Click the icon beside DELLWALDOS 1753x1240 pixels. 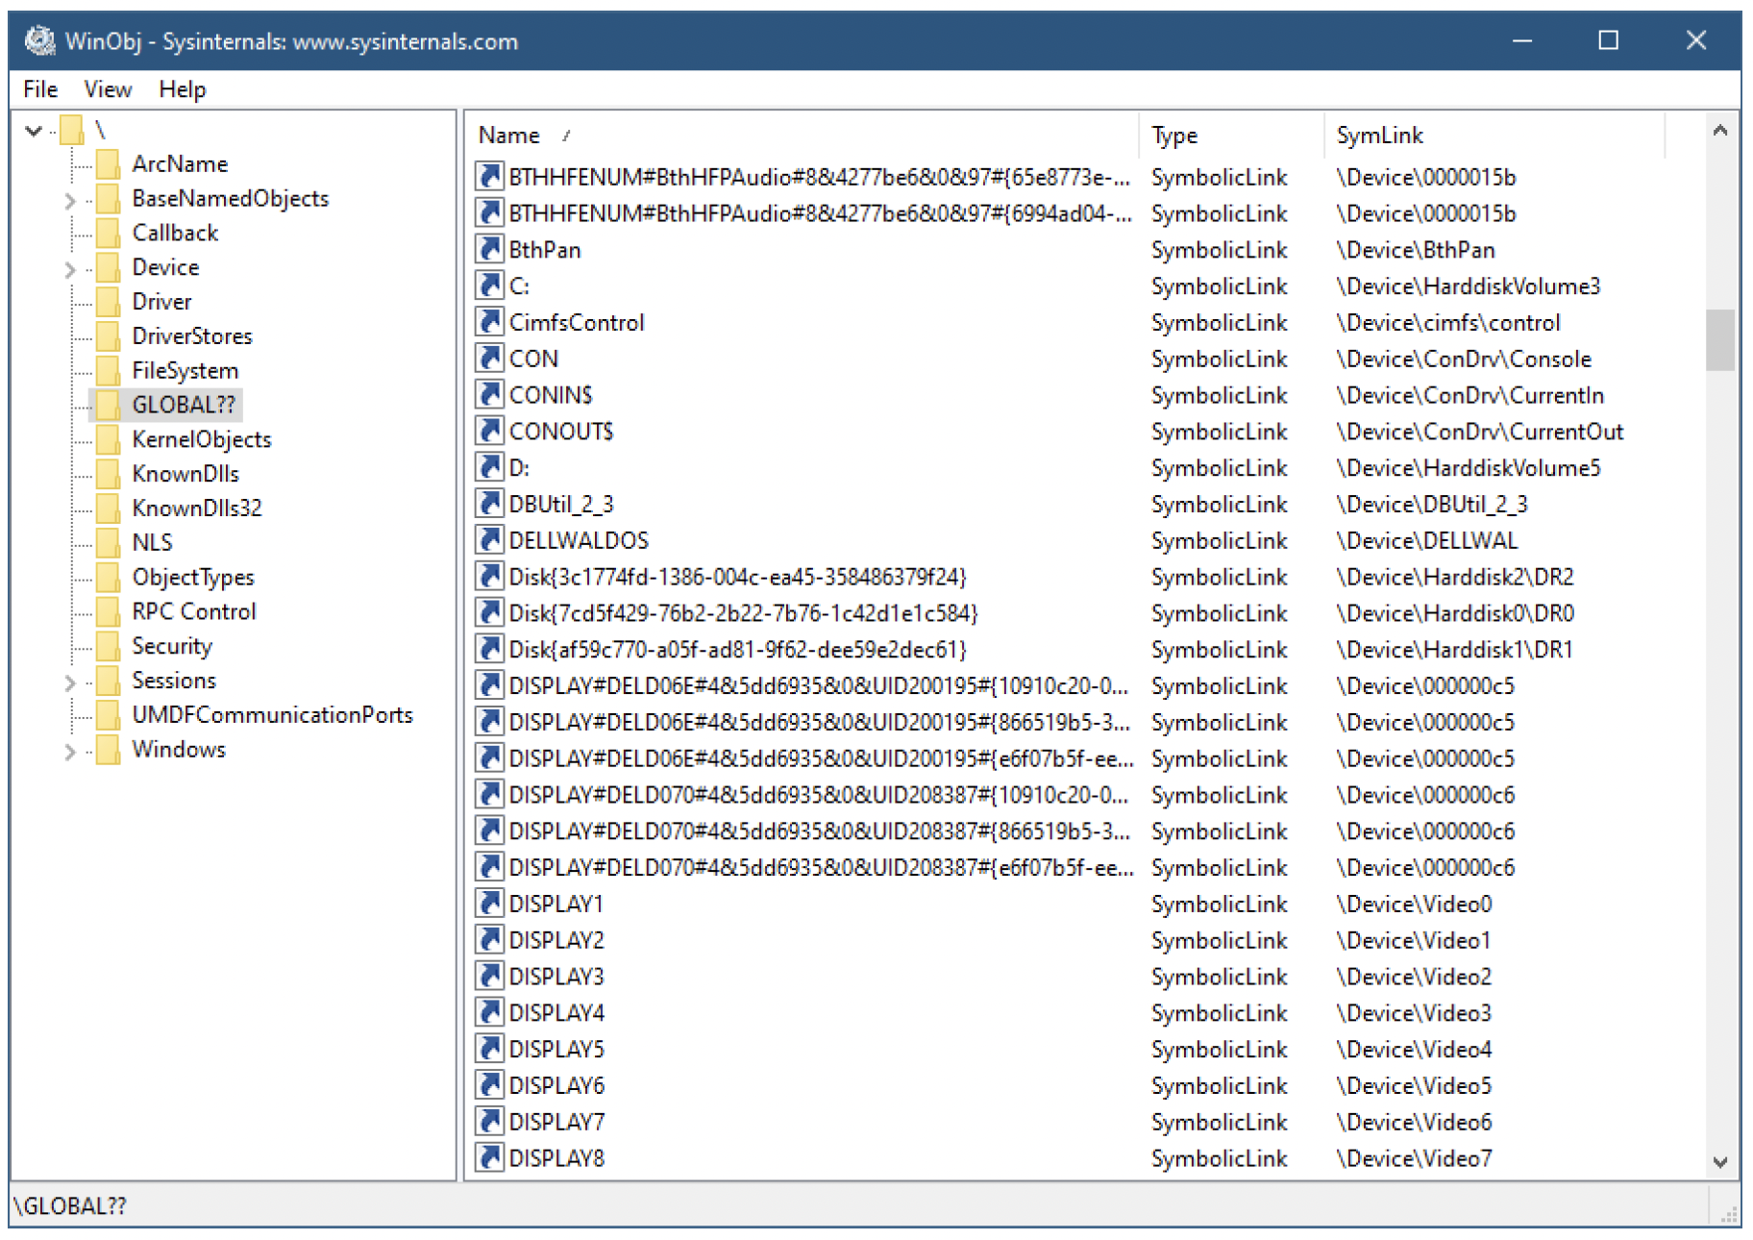pyautogui.click(x=489, y=539)
